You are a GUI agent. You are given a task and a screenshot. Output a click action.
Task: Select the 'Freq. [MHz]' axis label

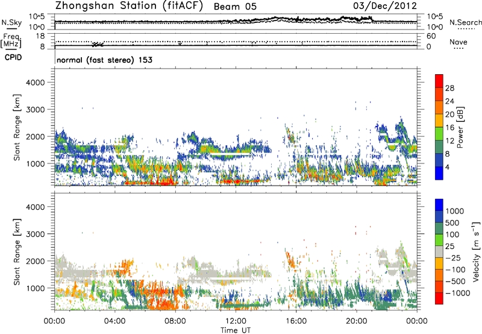pyautogui.click(x=11, y=41)
